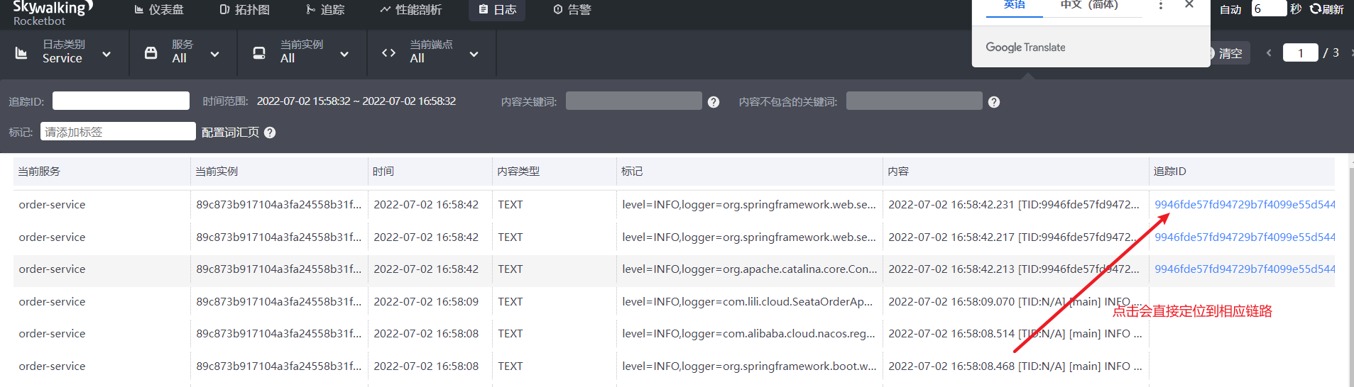This screenshot has width=1354, height=387.
Task: Open the 拓扑图 topology tab
Action: [244, 10]
